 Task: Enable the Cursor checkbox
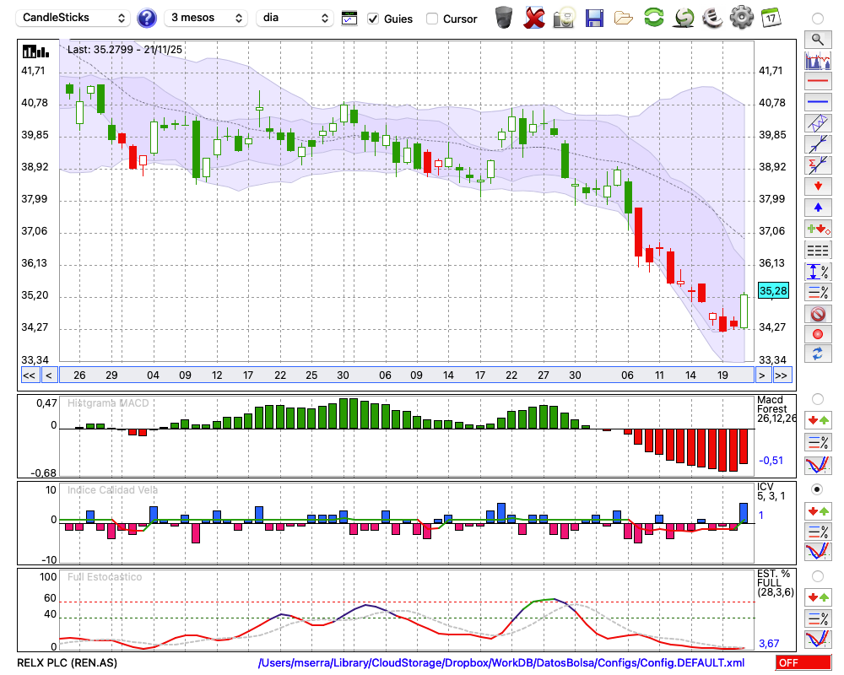[431, 19]
